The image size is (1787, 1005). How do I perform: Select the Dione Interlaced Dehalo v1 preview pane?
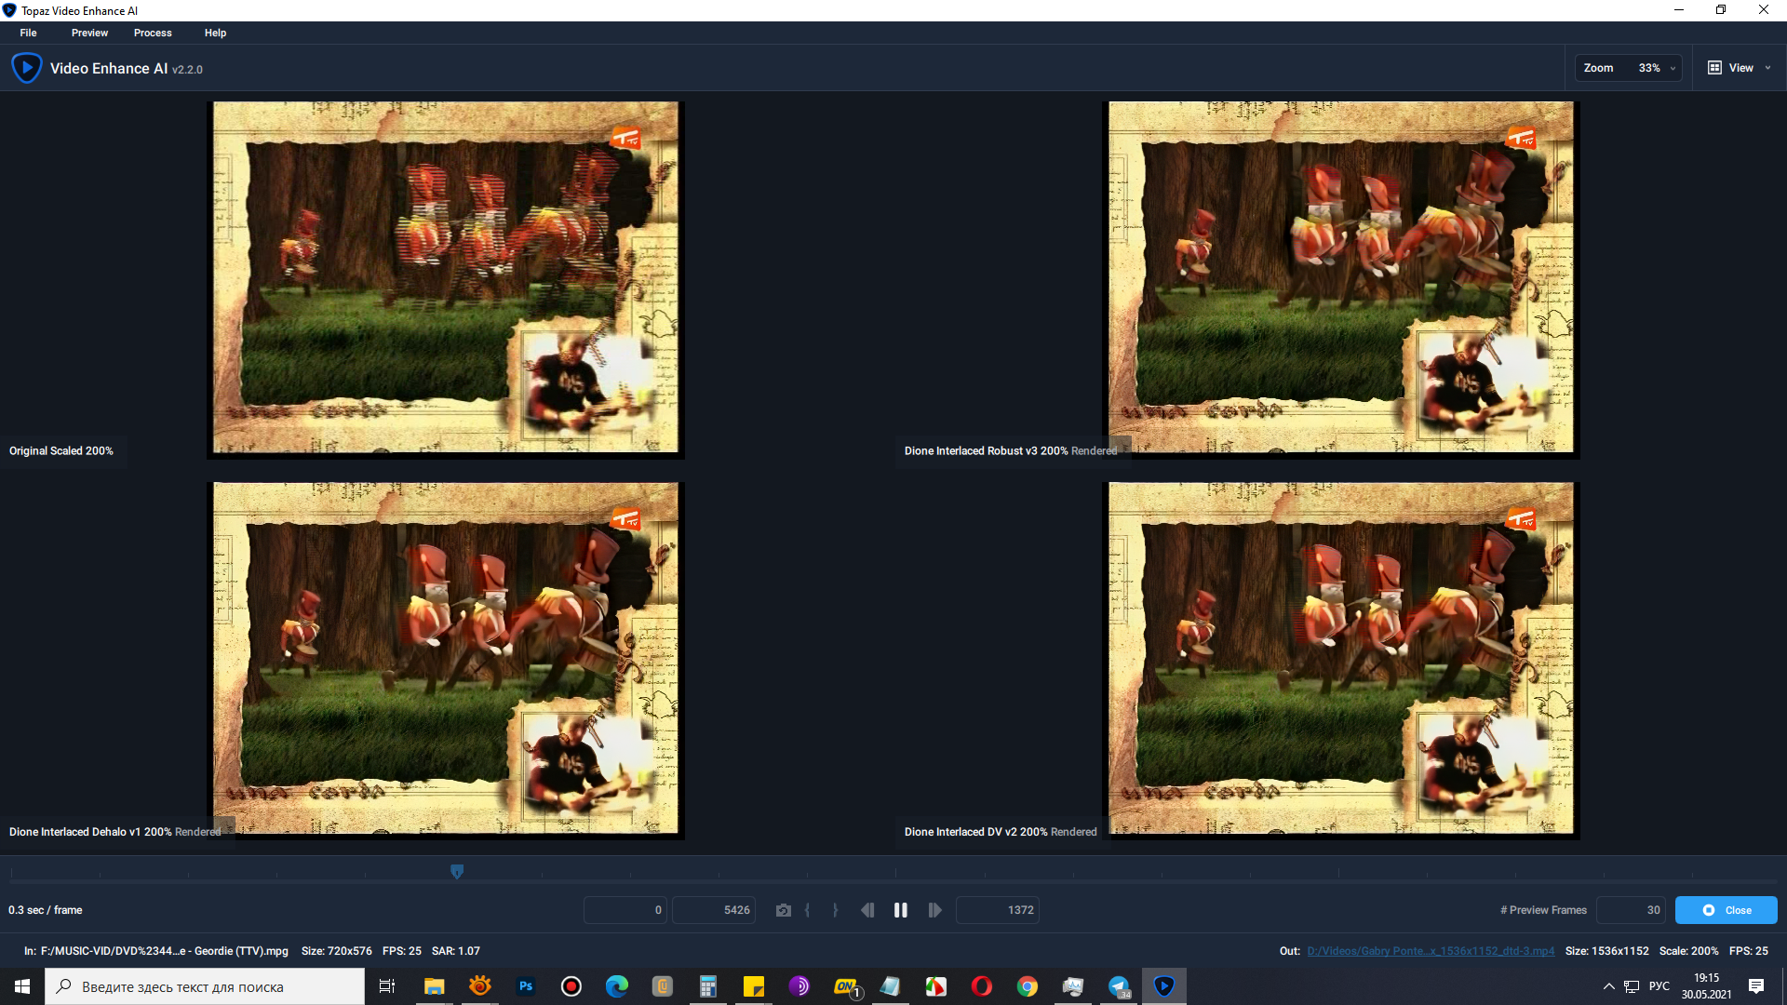click(x=446, y=660)
